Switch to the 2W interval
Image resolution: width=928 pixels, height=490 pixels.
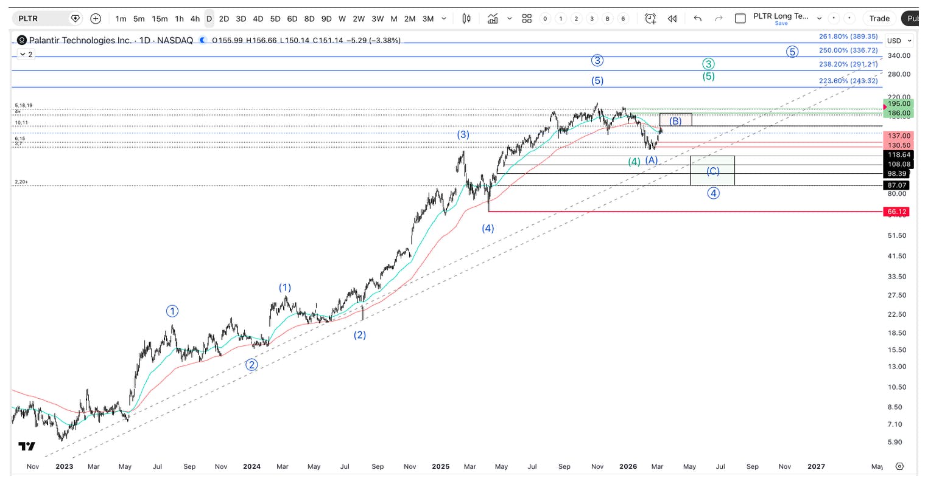(x=359, y=18)
